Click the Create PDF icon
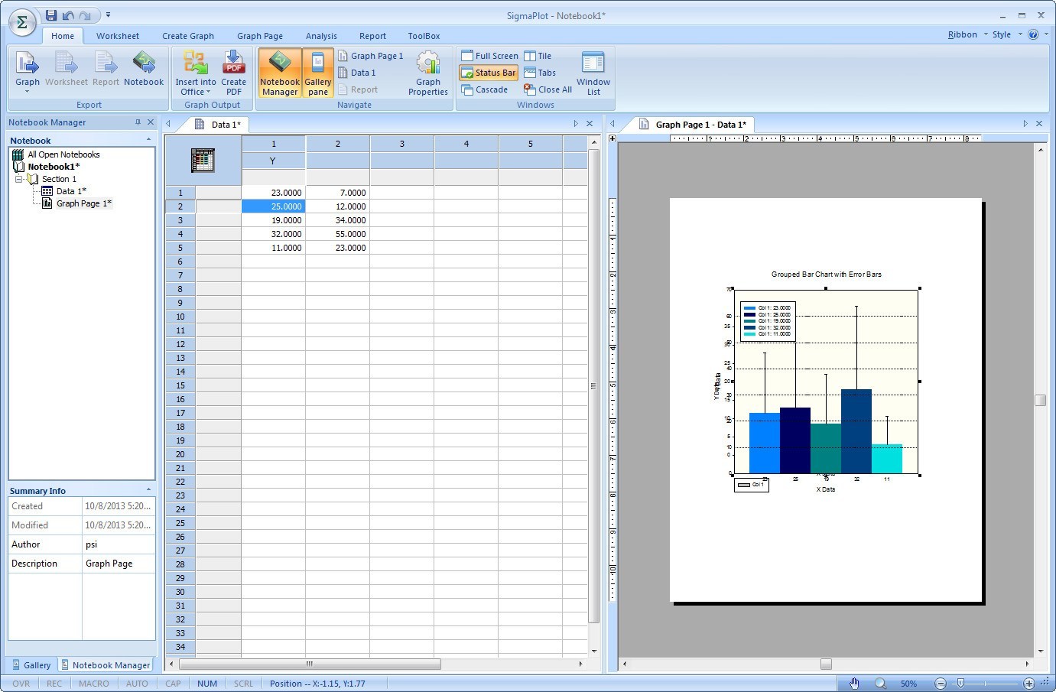 pyautogui.click(x=233, y=73)
